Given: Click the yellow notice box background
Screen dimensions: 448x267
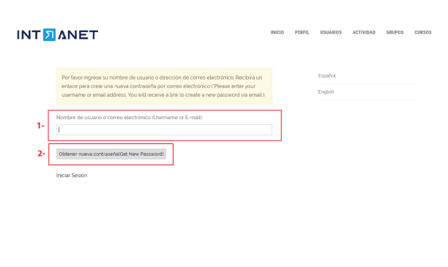Looking at the screenshot, I should pyautogui.click(x=164, y=86).
